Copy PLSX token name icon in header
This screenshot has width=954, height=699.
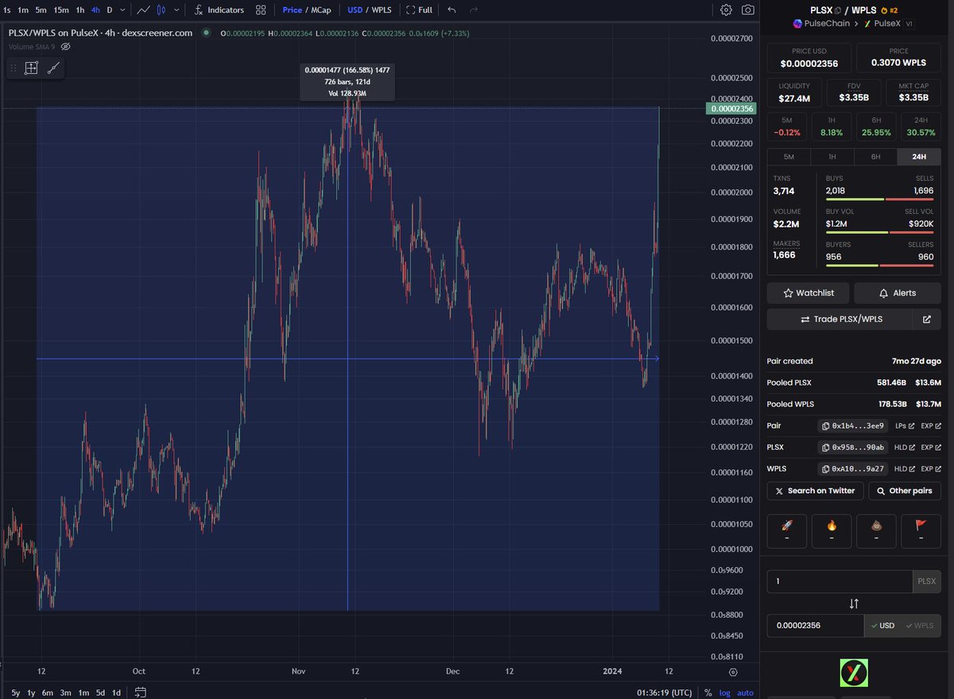838,10
